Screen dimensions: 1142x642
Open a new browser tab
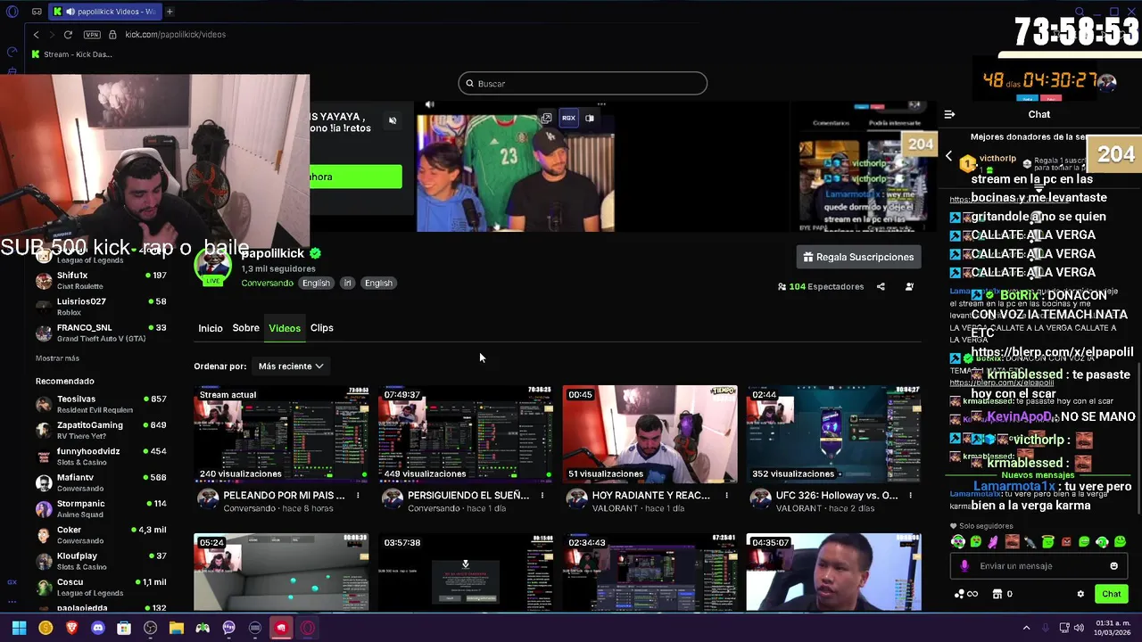click(170, 12)
